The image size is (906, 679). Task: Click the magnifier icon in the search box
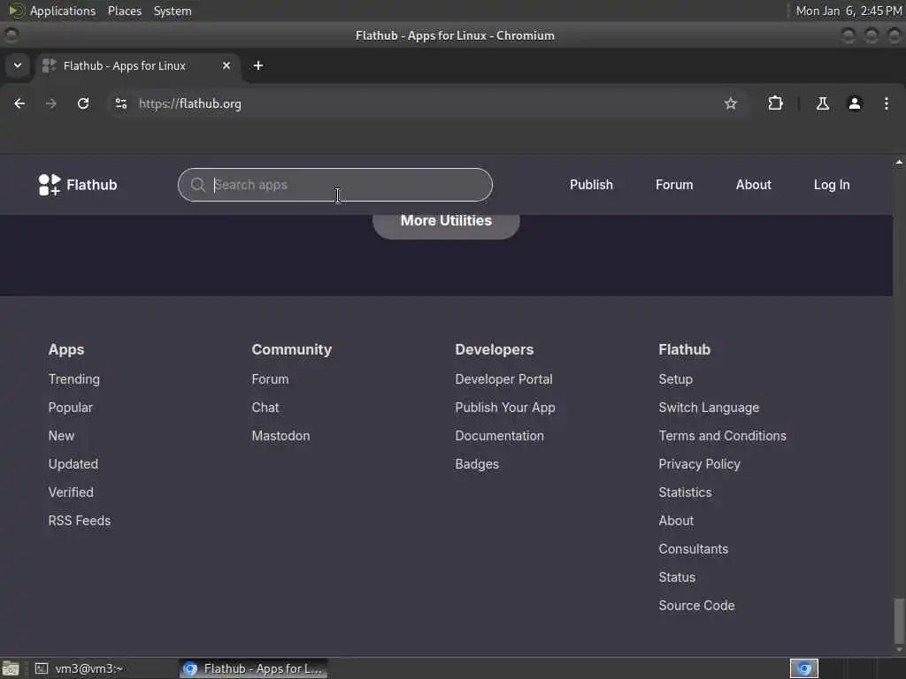(x=197, y=185)
